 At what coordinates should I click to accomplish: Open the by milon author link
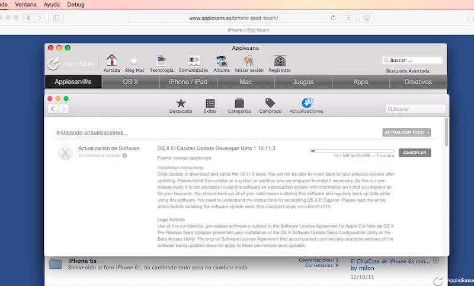pyautogui.click(x=362, y=268)
